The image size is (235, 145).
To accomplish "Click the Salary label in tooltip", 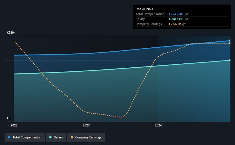I will (140, 19).
